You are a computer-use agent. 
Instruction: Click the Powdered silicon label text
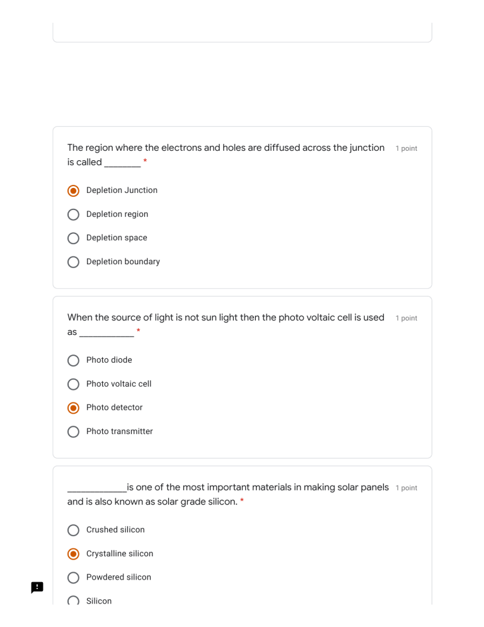click(118, 577)
